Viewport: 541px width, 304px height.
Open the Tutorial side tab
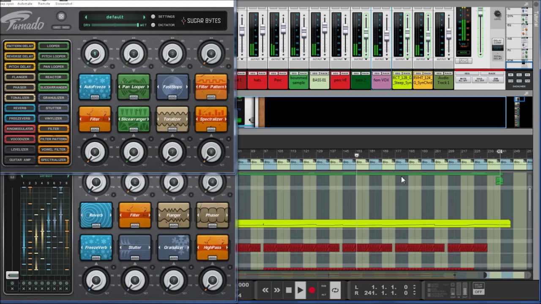click(536, 19)
